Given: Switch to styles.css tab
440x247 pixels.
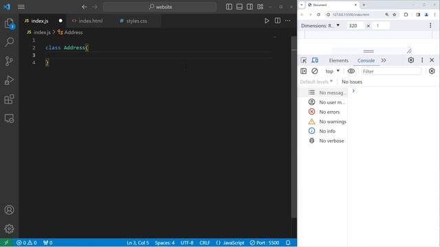Looking at the screenshot, I should 136,21.
